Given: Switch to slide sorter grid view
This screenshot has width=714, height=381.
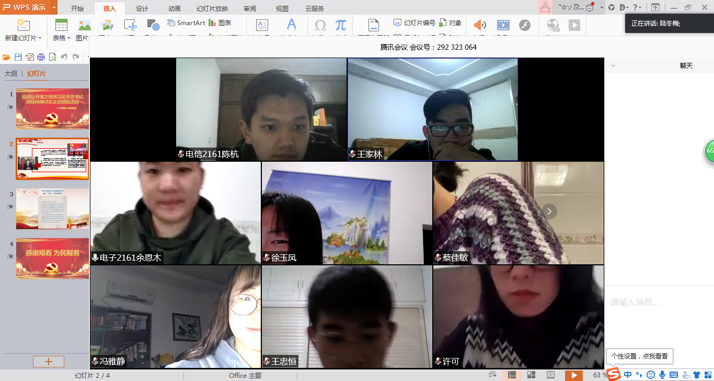Looking at the screenshot, I should coord(531,375).
